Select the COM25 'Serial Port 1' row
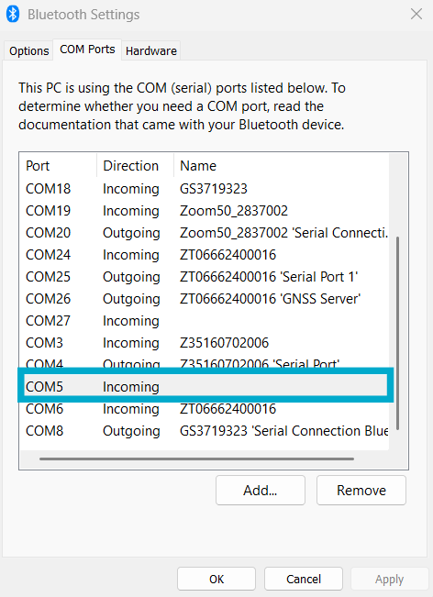Image resolution: width=433 pixels, height=597 pixels. pyautogui.click(x=205, y=277)
